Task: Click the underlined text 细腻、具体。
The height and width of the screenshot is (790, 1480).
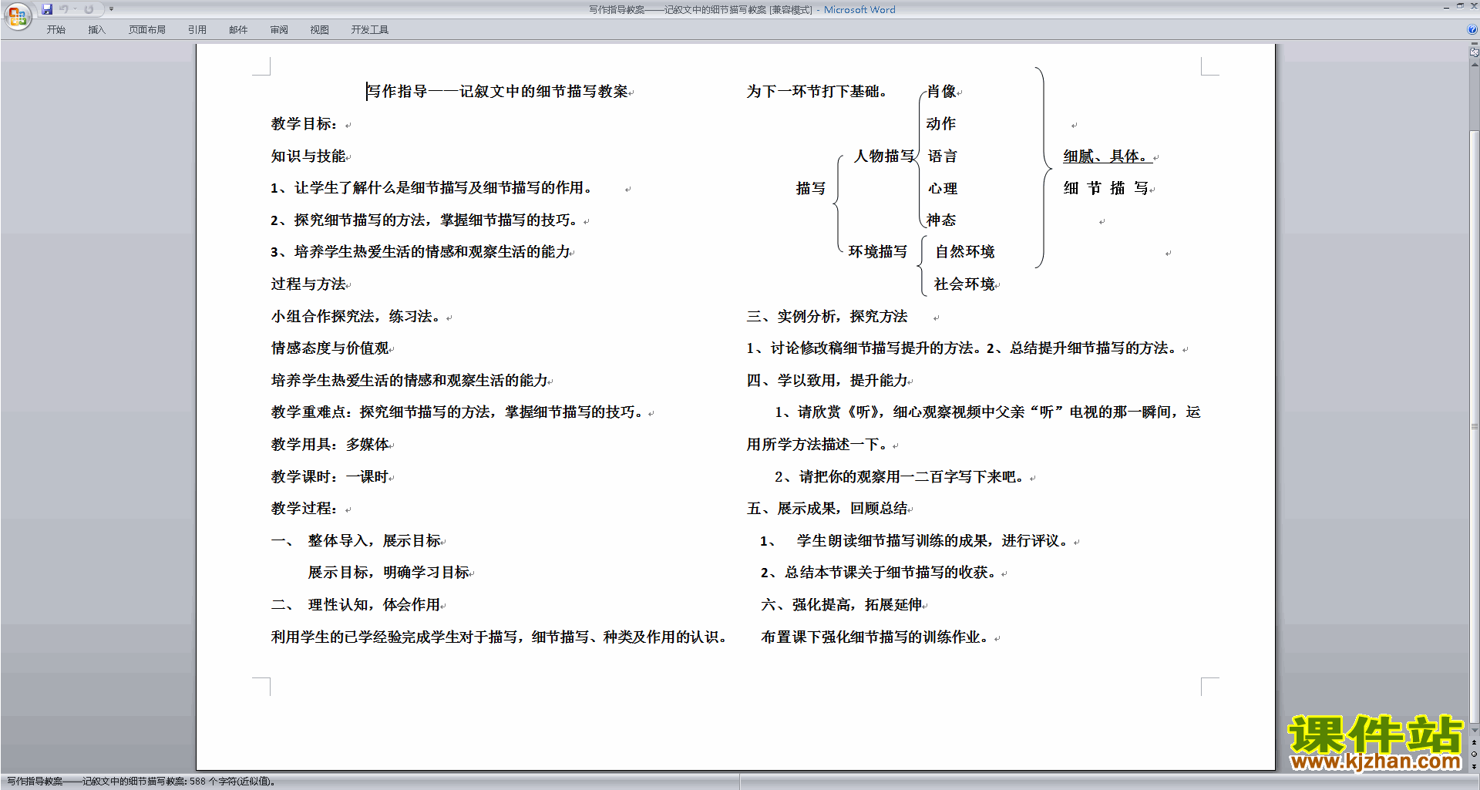Action: point(1108,156)
